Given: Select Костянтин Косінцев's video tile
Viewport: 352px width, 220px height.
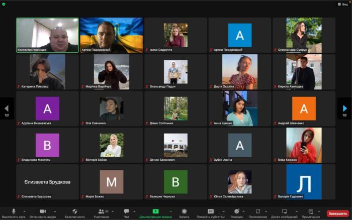Looking at the screenshot, I should (x=48, y=35).
